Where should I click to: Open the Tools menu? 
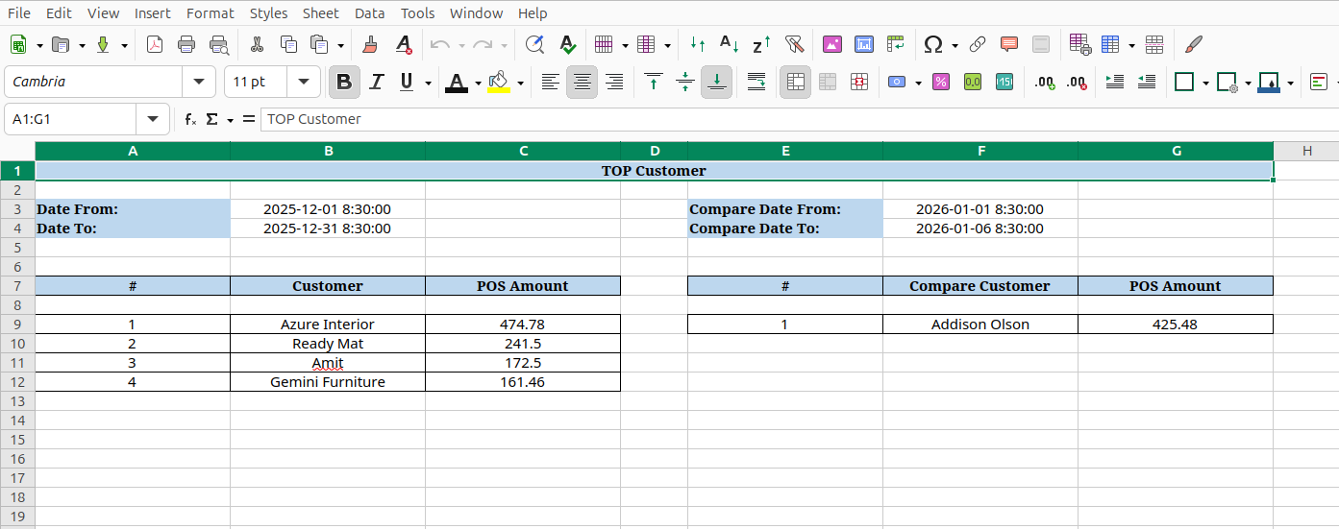(417, 12)
